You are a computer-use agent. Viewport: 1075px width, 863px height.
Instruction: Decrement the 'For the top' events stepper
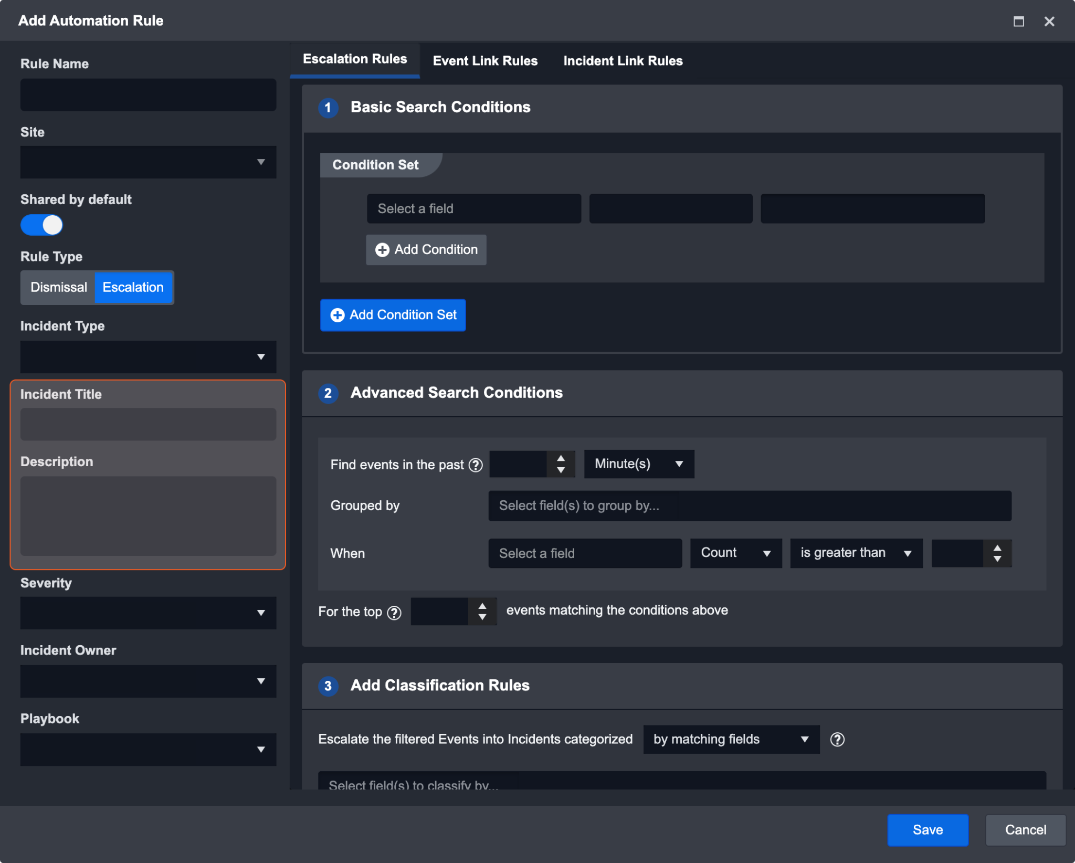click(482, 618)
